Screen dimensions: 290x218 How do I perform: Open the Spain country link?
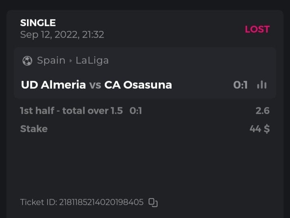[x=51, y=61]
